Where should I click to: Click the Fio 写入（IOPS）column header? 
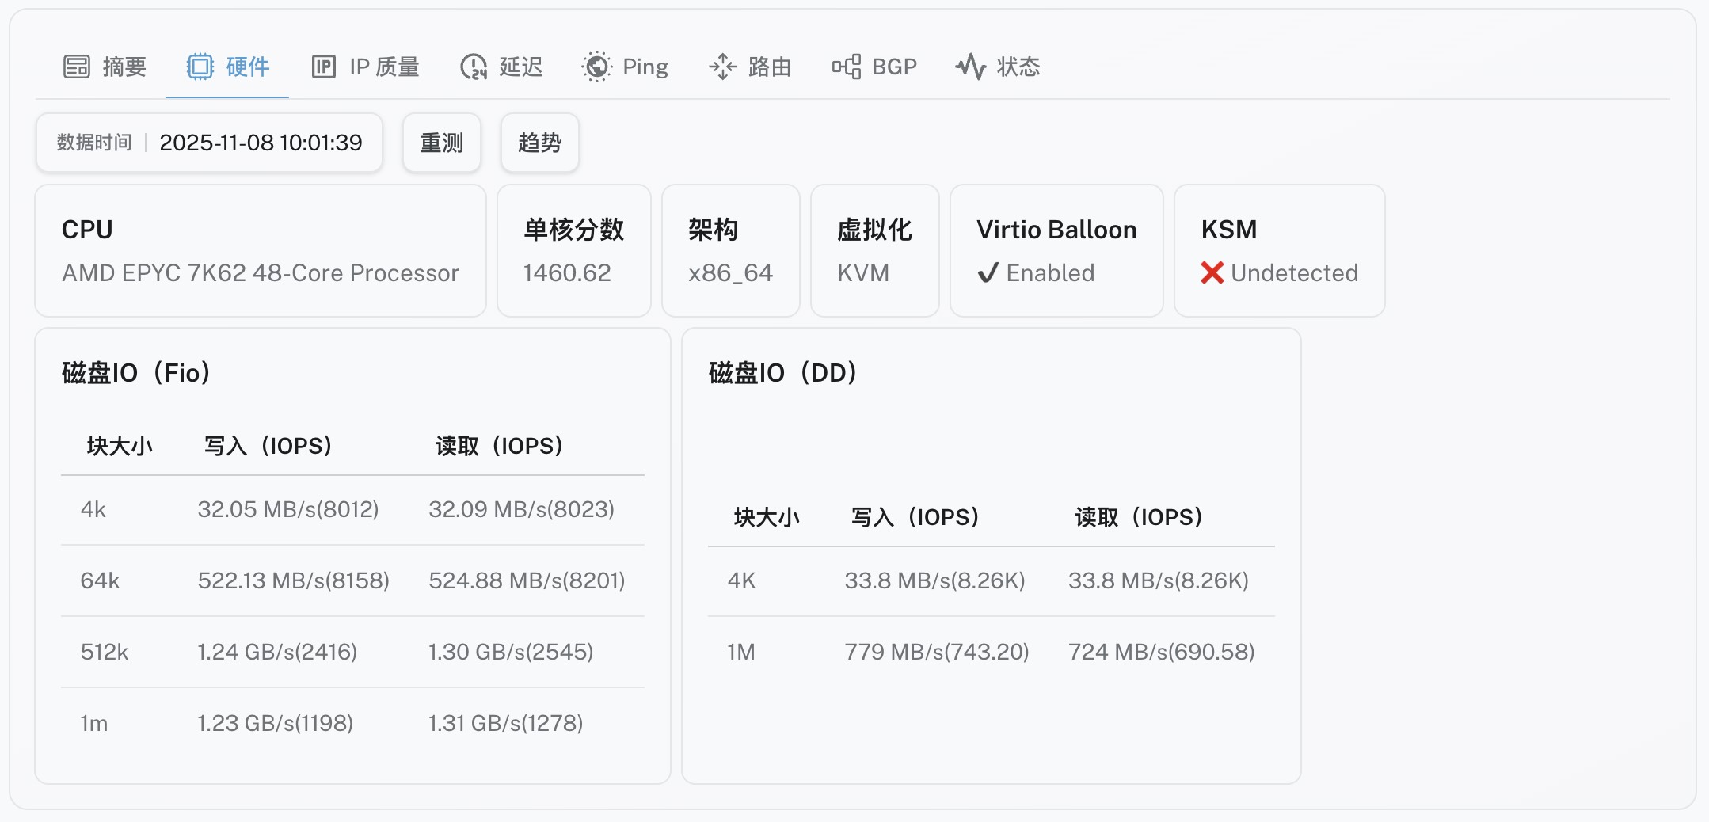268,446
